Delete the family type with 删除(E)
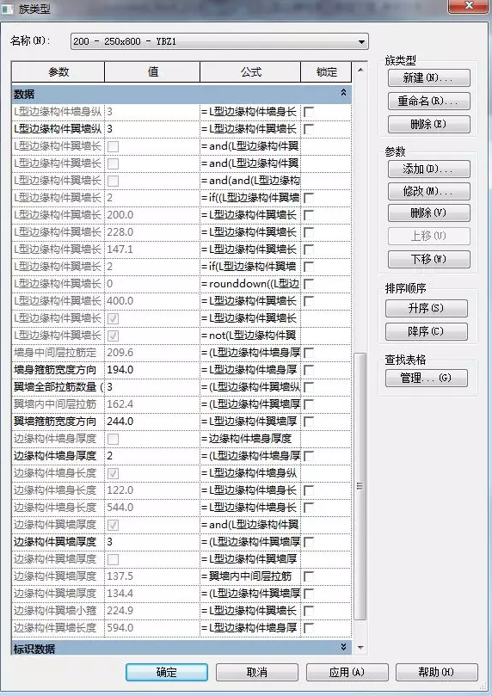The image size is (492, 696). (x=428, y=124)
